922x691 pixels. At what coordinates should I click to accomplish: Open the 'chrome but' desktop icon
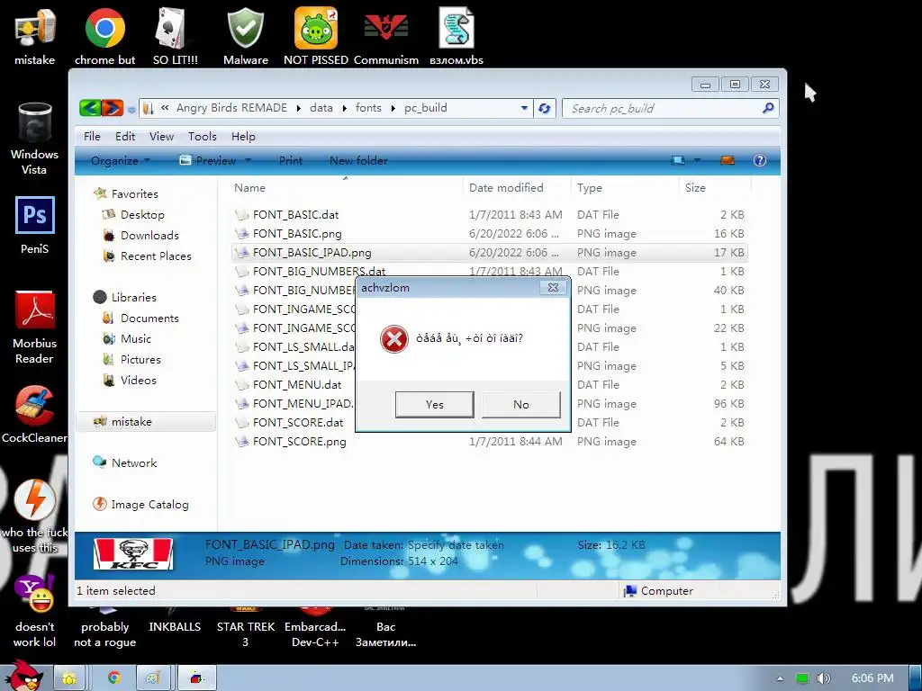click(104, 28)
